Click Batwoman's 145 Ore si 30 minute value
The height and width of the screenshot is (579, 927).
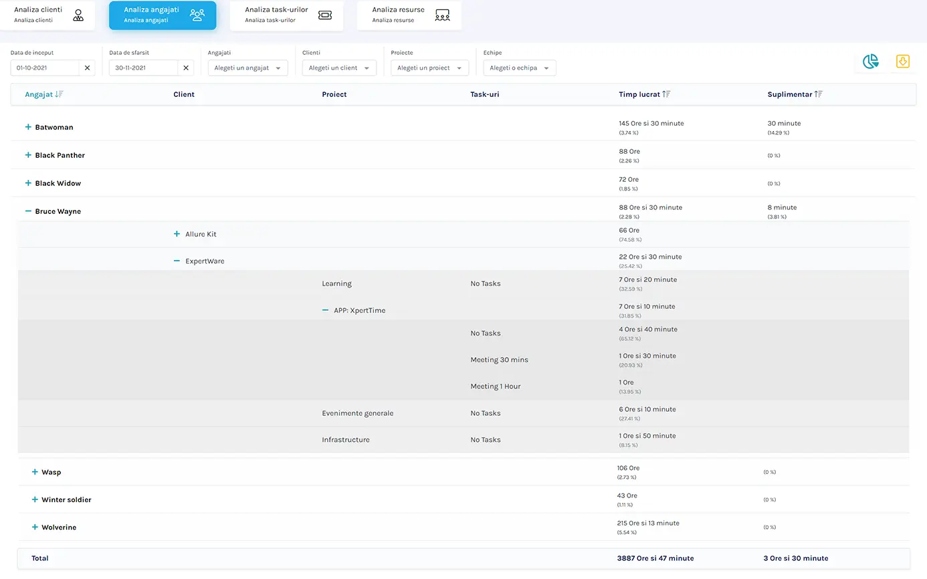[x=651, y=124]
